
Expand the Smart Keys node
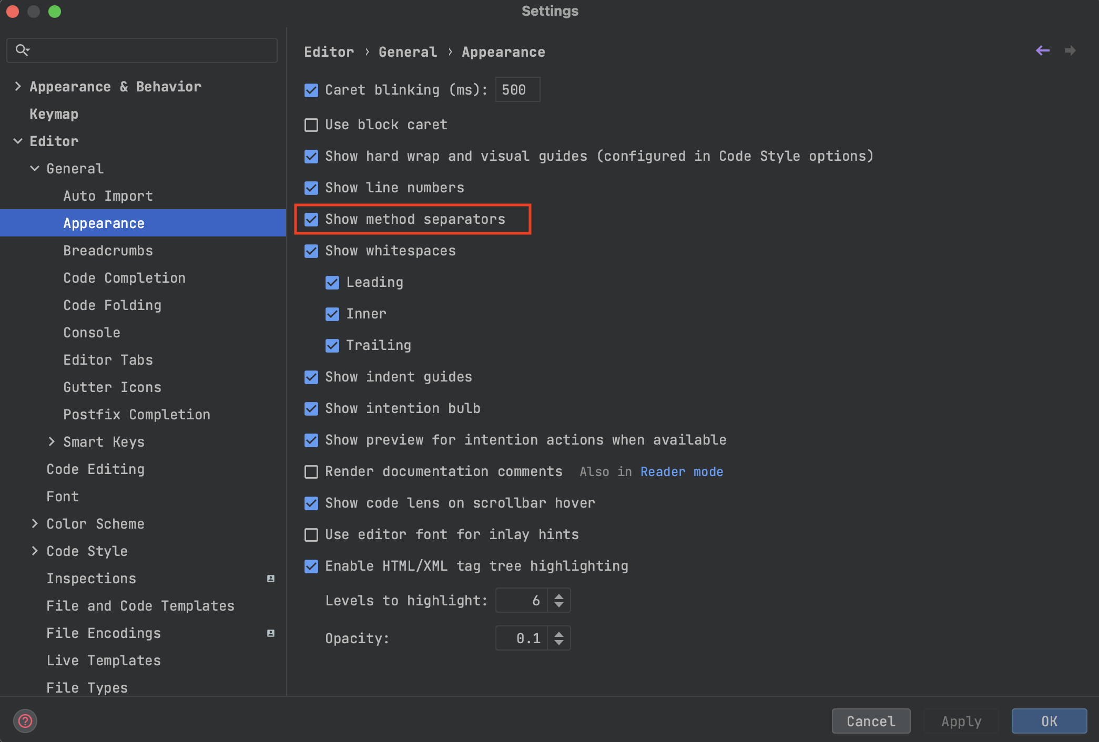[x=52, y=442]
